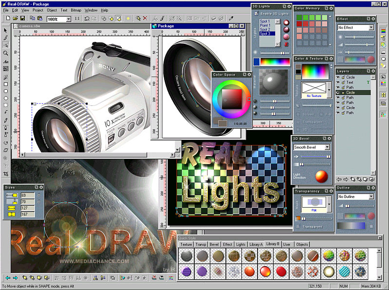Open the No Texture dropdown arrow
Image resolution: width=389 pixels, height=290 pixels.
pyautogui.click(x=329, y=90)
